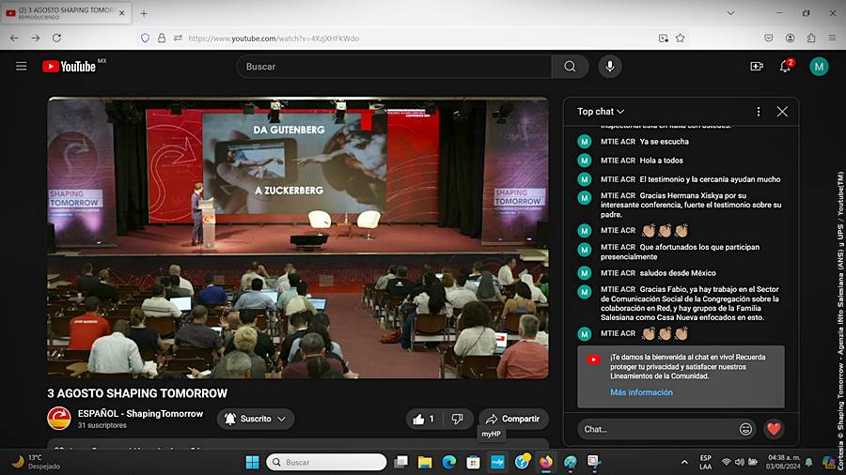Open Windows notification bell in tray

tap(808, 462)
